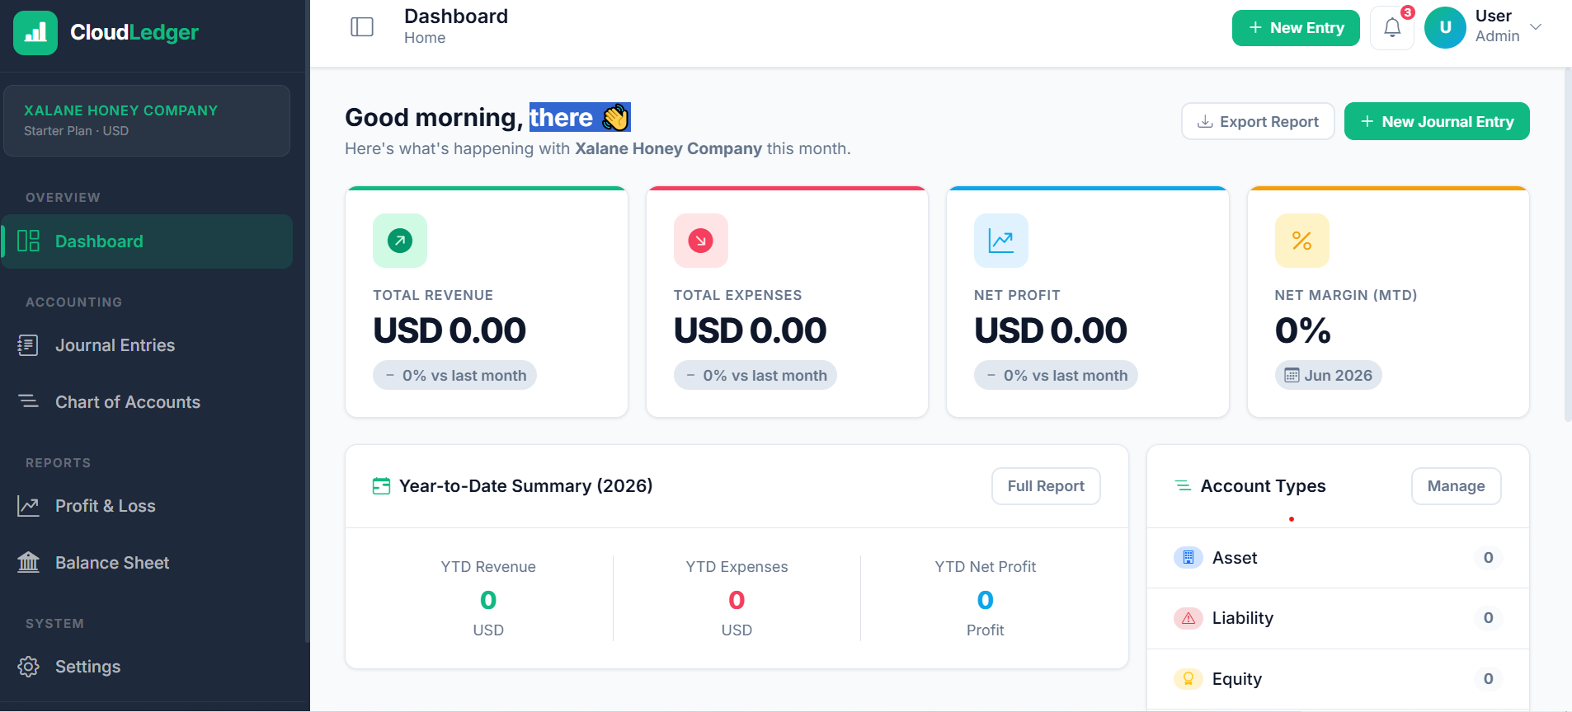The image size is (1572, 712).
Task: Click the waving hand emoji
Action: (615, 118)
